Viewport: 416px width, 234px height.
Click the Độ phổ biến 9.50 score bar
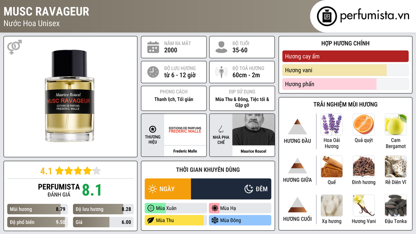point(38,222)
